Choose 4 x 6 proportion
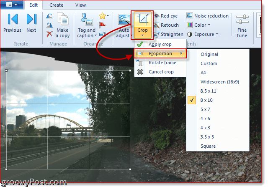The image size is (268, 189). point(218,118)
